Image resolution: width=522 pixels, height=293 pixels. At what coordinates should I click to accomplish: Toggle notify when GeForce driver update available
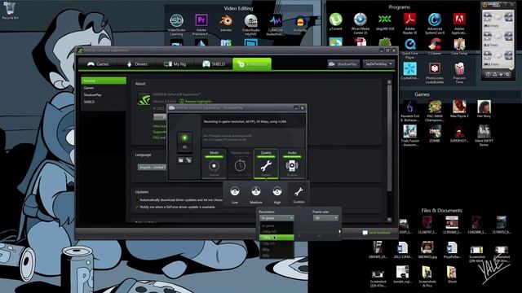click(x=137, y=207)
